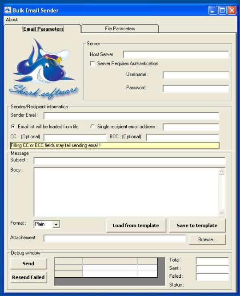The height and width of the screenshot is (296, 240).
Task: Click the Bulk Email Sender title bar icon
Action: pyautogui.click(x=8, y=10)
